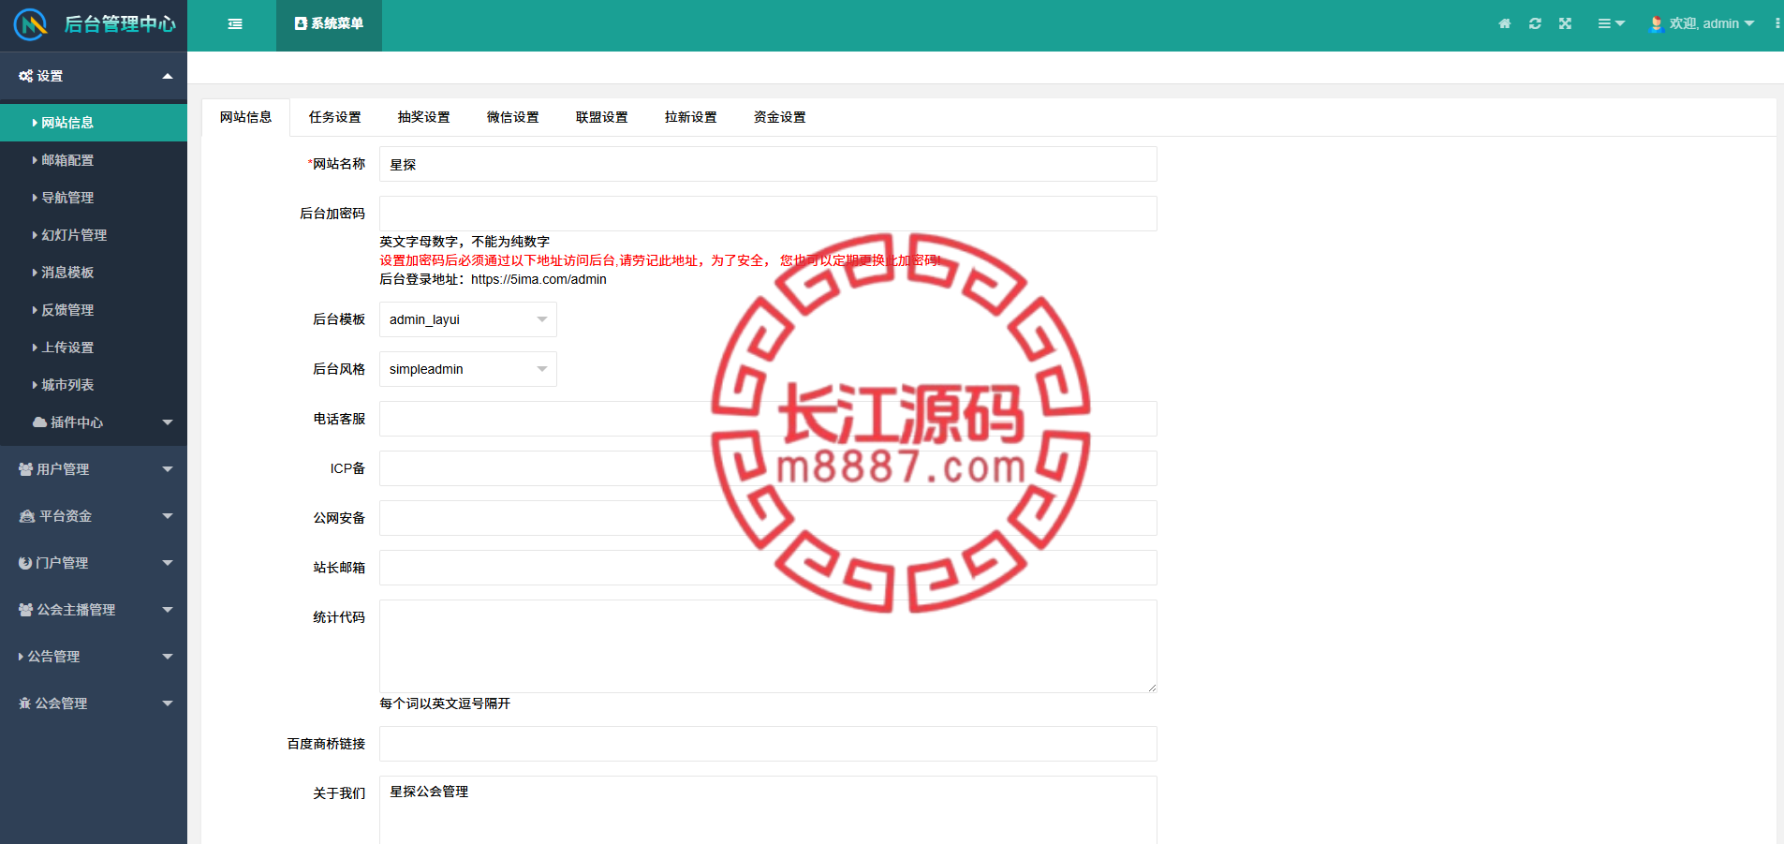This screenshot has width=1784, height=844.
Task: Click the 每个词以英文逗号隔开 hint text
Action: click(x=445, y=703)
